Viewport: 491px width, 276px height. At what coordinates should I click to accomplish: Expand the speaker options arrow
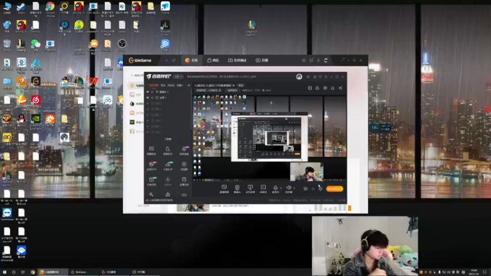coord(294,188)
